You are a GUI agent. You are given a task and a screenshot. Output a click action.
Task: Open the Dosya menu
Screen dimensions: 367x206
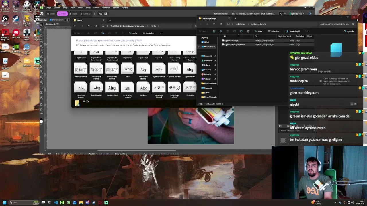(x=48, y=8)
